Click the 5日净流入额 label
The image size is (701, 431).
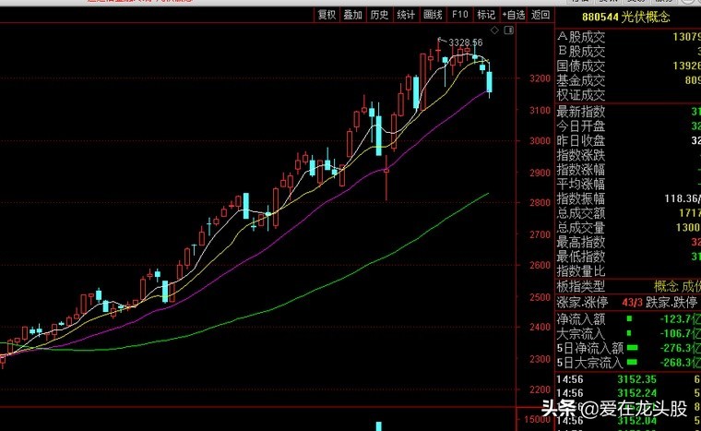pyautogui.click(x=589, y=348)
